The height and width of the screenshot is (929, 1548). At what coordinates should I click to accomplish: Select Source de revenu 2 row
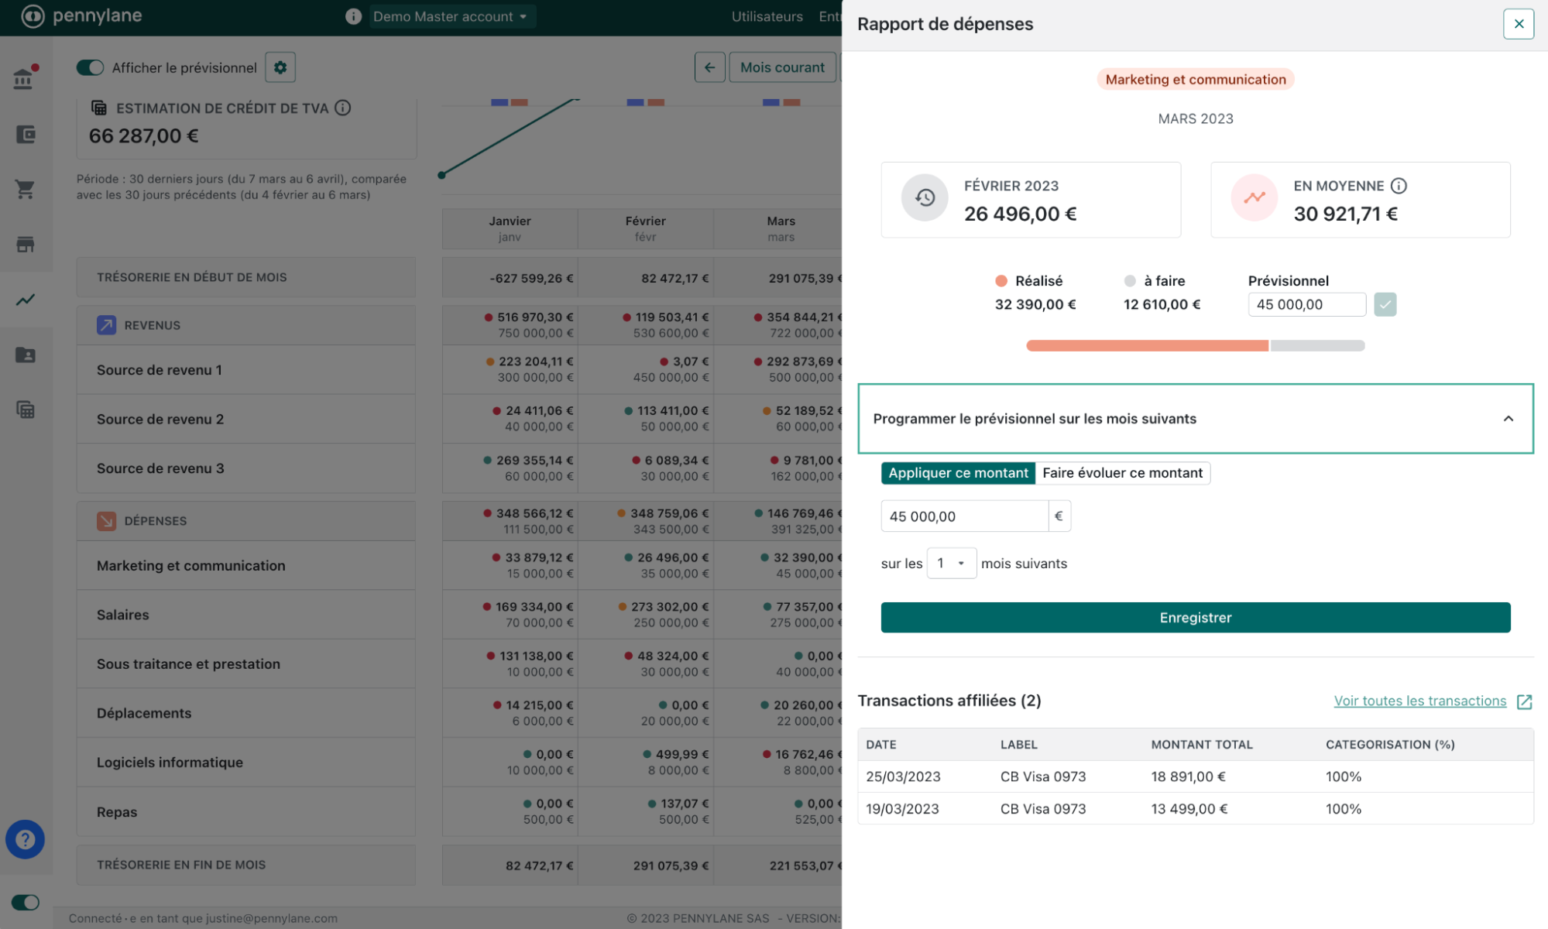tap(245, 419)
